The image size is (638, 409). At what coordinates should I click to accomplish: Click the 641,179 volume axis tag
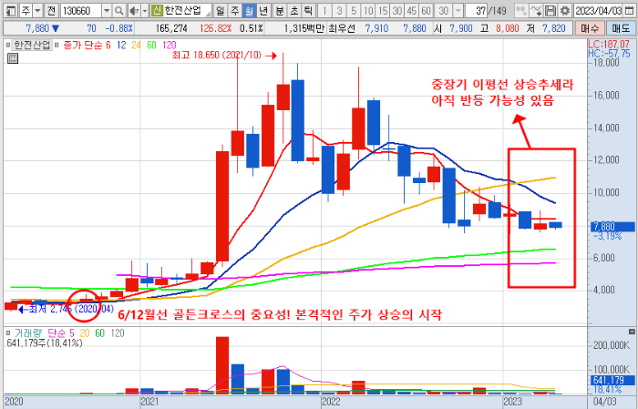612,380
